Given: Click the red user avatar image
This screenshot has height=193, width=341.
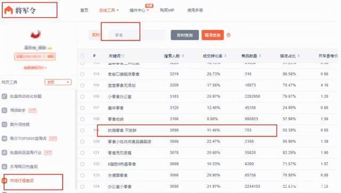Looking at the screenshot, I should (x=36, y=34).
